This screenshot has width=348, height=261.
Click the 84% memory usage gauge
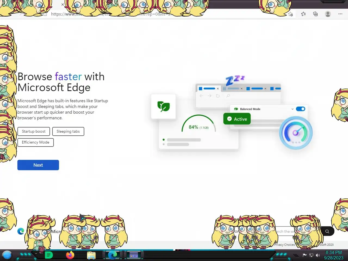tap(198, 124)
